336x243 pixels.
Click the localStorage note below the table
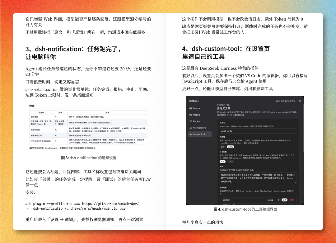[x=63, y=148]
